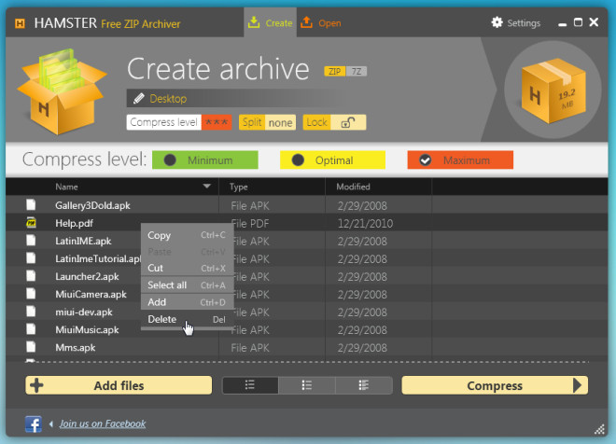Screen dimensions: 616x444
Task: Click the window resize grip corner
Action: (x=599, y=429)
